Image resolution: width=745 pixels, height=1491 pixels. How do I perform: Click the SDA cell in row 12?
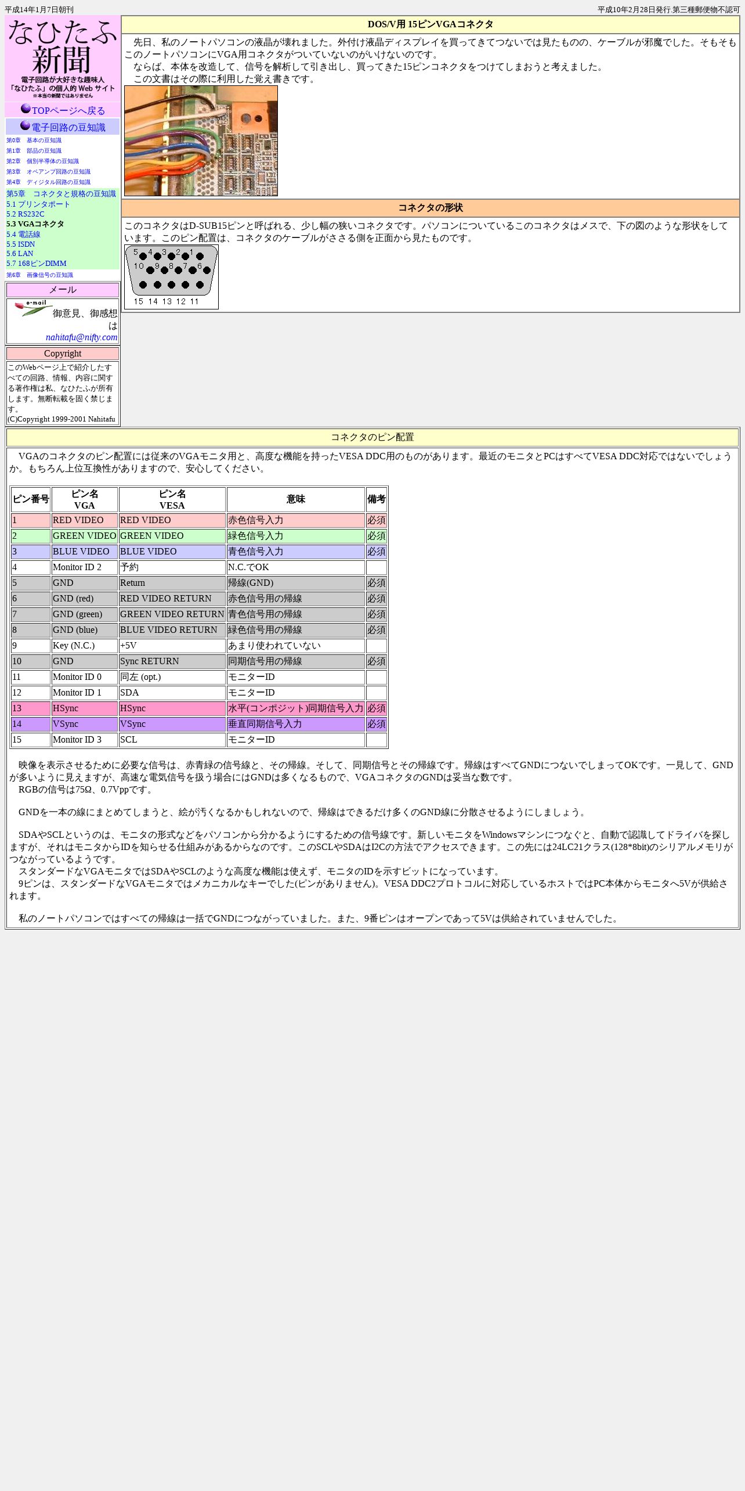(x=172, y=693)
